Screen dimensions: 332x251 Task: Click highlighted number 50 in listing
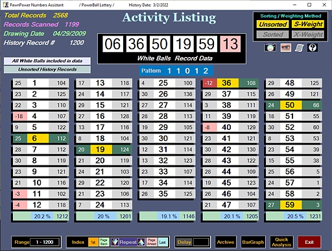coord(291,105)
